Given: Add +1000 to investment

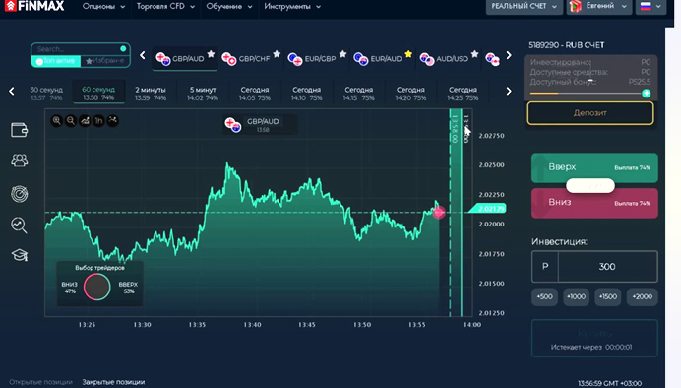Looking at the screenshot, I should [x=576, y=296].
